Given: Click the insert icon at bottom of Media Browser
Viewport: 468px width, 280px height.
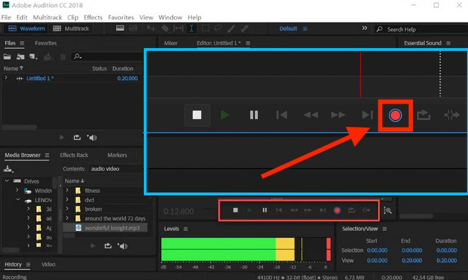Looking at the screenshot, I should tap(108, 245).
